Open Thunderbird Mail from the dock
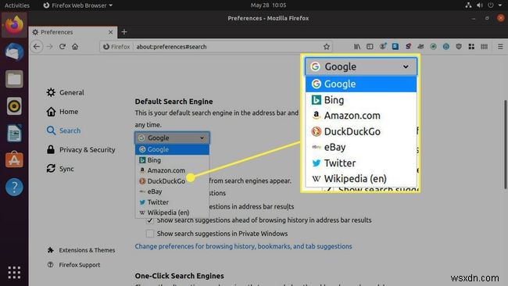The image size is (508, 286). (14, 52)
